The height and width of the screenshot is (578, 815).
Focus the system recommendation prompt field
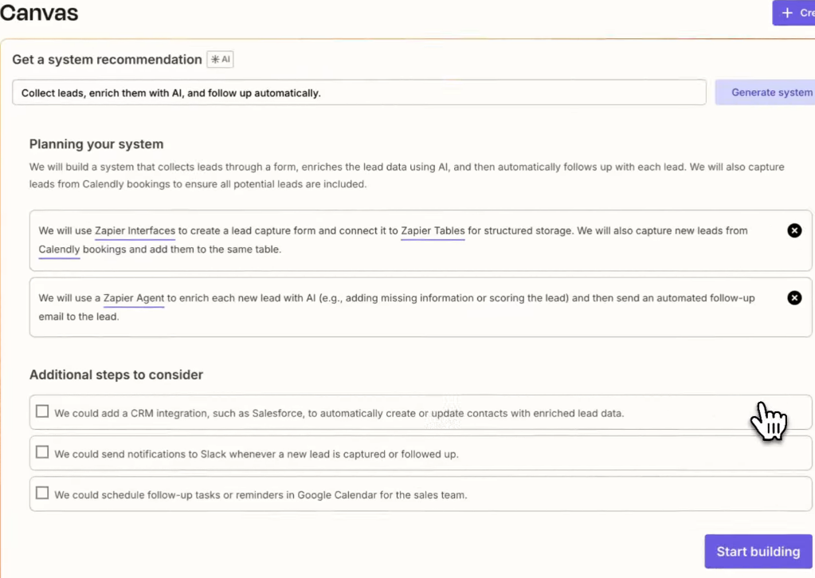pos(359,92)
